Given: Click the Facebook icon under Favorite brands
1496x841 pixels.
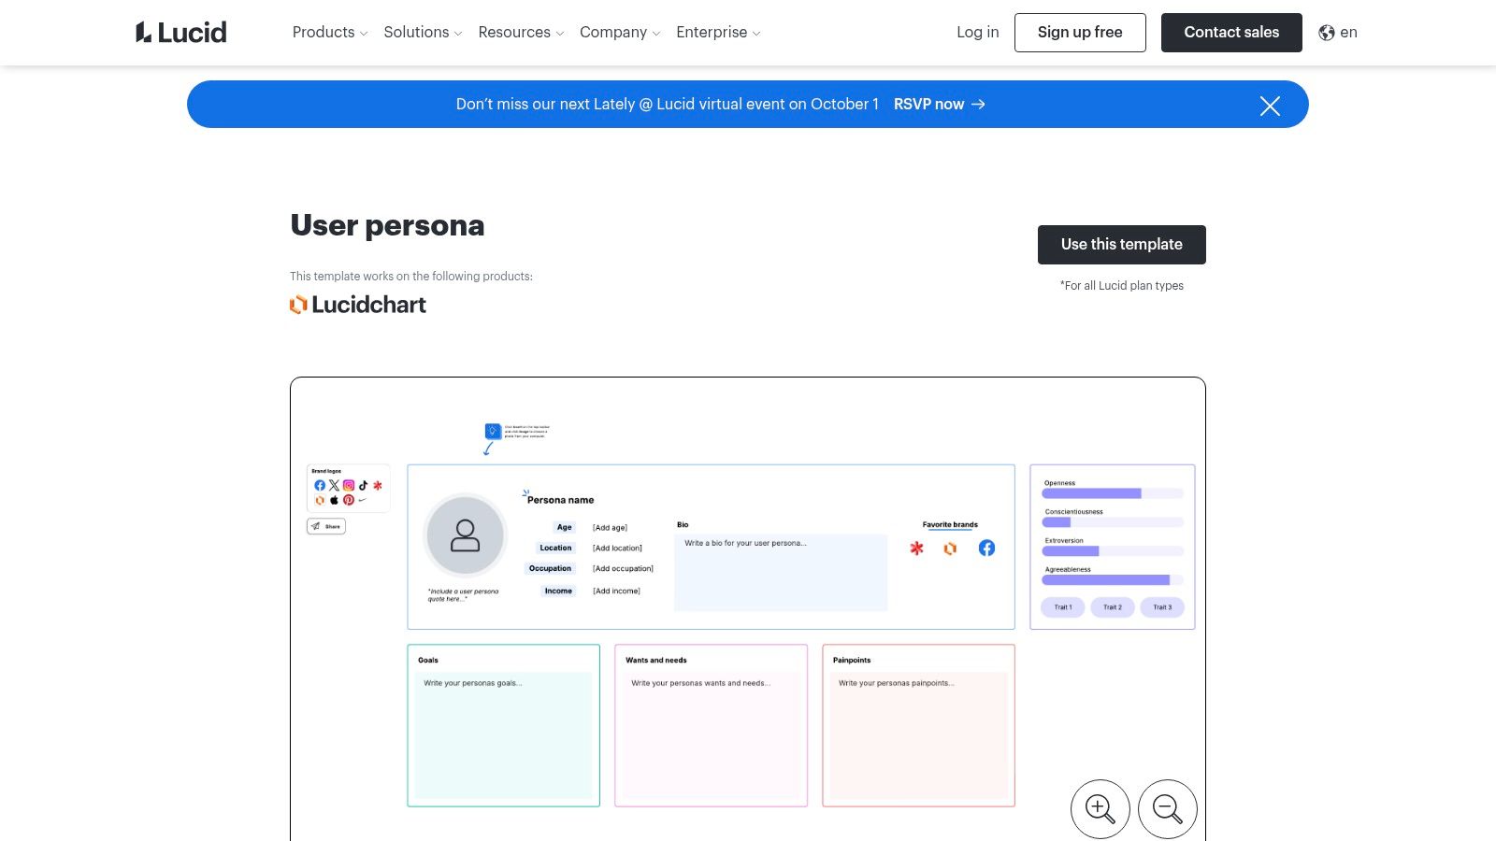Looking at the screenshot, I should pos(986,549).
